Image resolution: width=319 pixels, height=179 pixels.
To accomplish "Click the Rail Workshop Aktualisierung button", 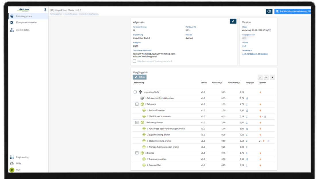I will click(x=293, y=11).
